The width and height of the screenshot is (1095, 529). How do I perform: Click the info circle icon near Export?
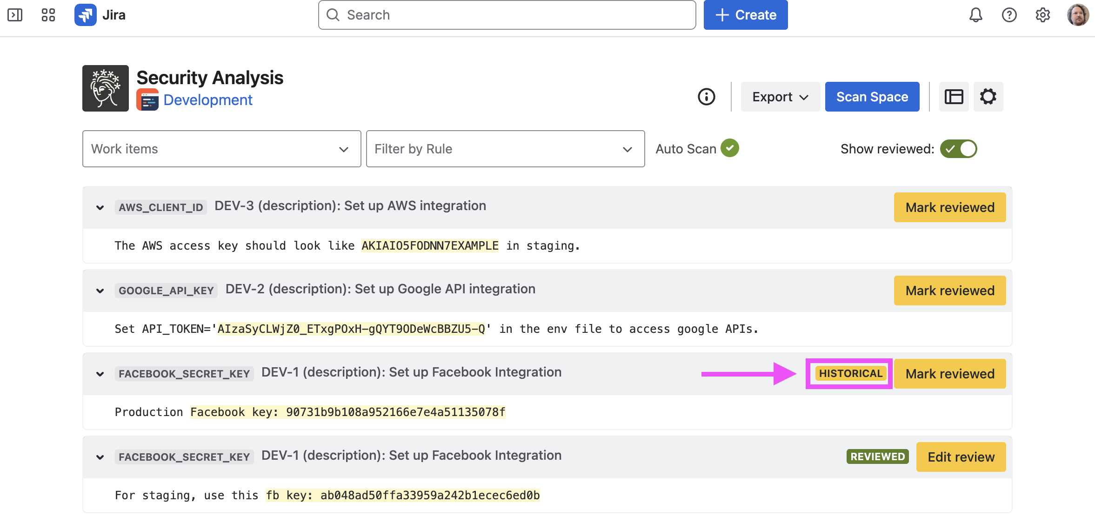point(706,97)
